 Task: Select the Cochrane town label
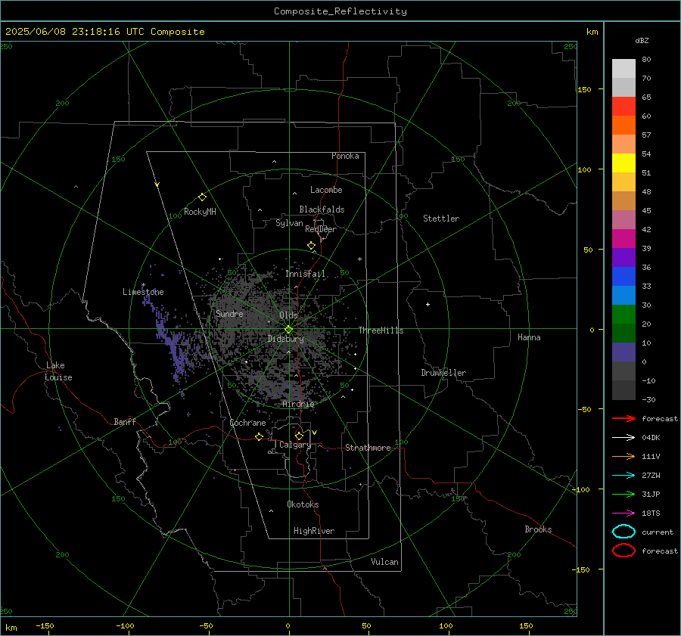click(x=247, y=423)
